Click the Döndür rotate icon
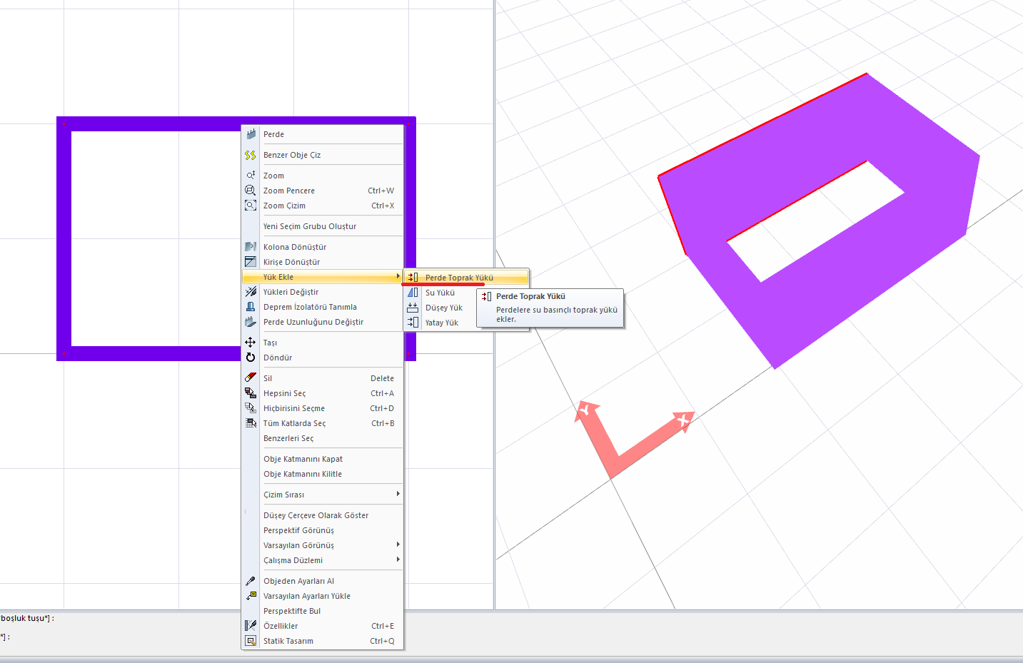The width and height of the screenshot is (1023, 663). 251,358
